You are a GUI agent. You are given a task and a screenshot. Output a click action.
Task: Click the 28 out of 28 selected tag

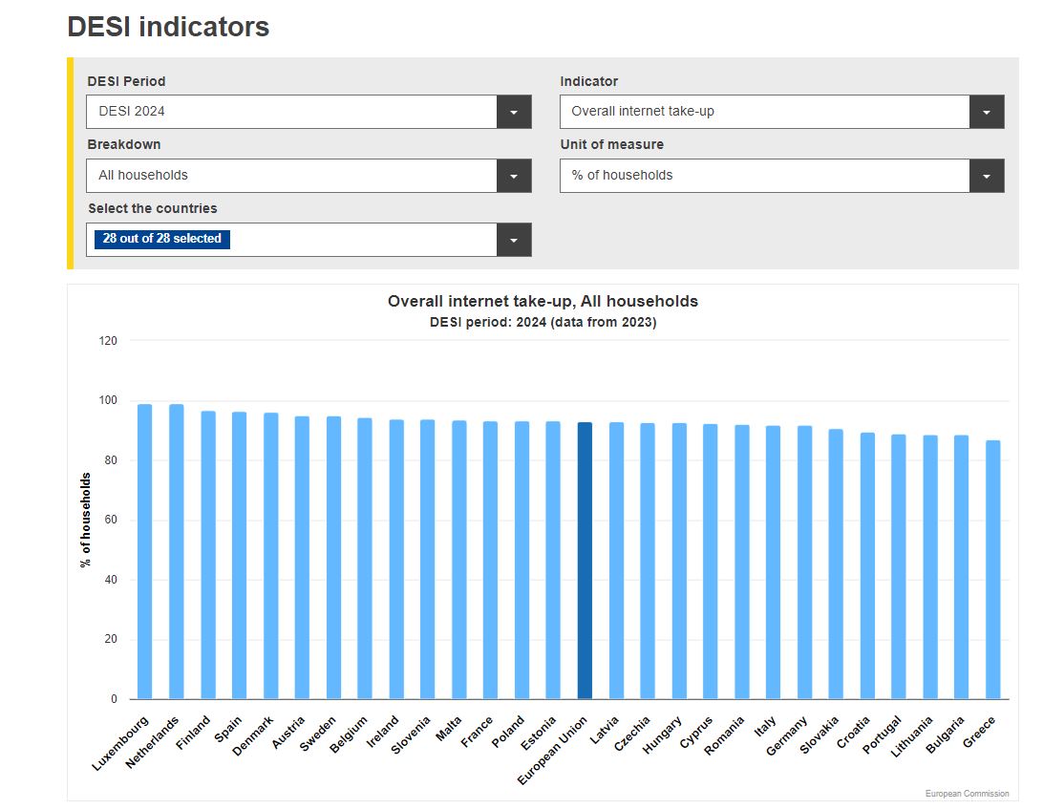coord(161,239)
